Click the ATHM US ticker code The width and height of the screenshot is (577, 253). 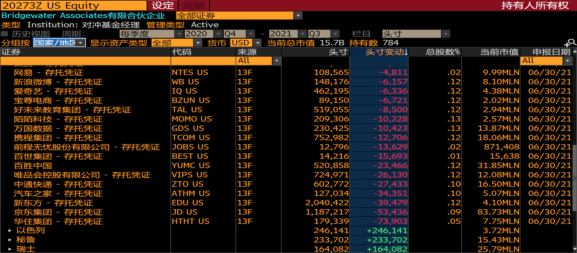[191, 194]
